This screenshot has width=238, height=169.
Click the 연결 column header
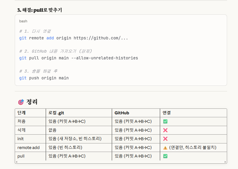click(x=167, y=113)
